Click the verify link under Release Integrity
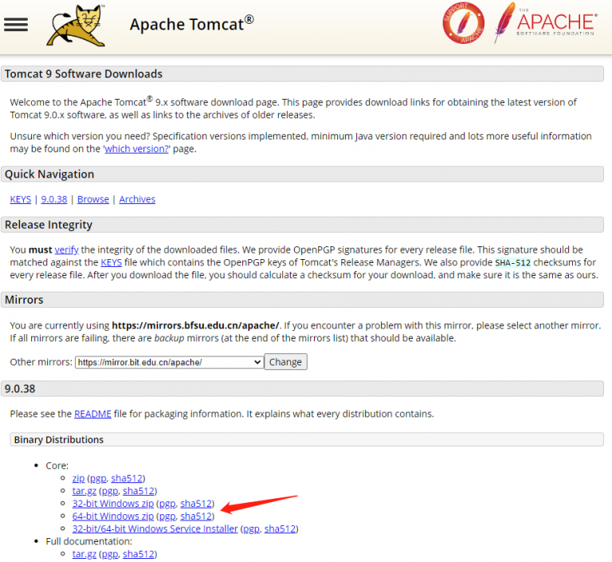612x562 pixels. [66, 250]
